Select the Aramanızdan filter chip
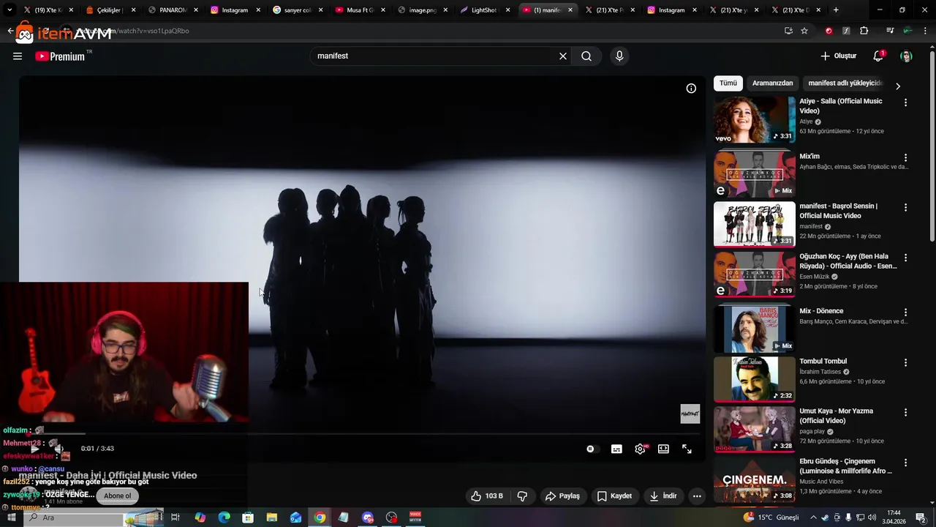This screenshot has height=527, width=936. coord(772,83)
